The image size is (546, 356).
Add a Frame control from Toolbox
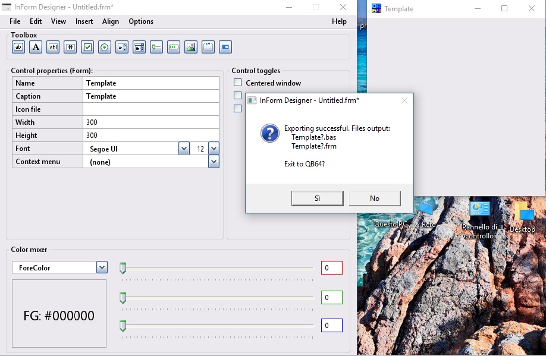(208, 47)
